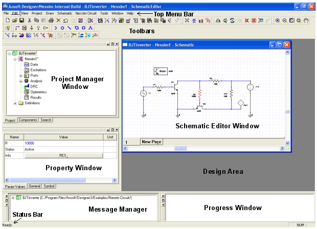Click the Open file toolbar icon
The height and width of the screenshot is (229, 317).
[14, 20]
